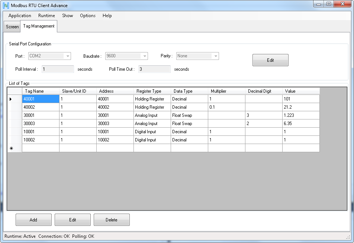The width and height of the screenshot is (354, 243).
Task: Click Analog Input cell in row 30001
Action: coord(152,115)
